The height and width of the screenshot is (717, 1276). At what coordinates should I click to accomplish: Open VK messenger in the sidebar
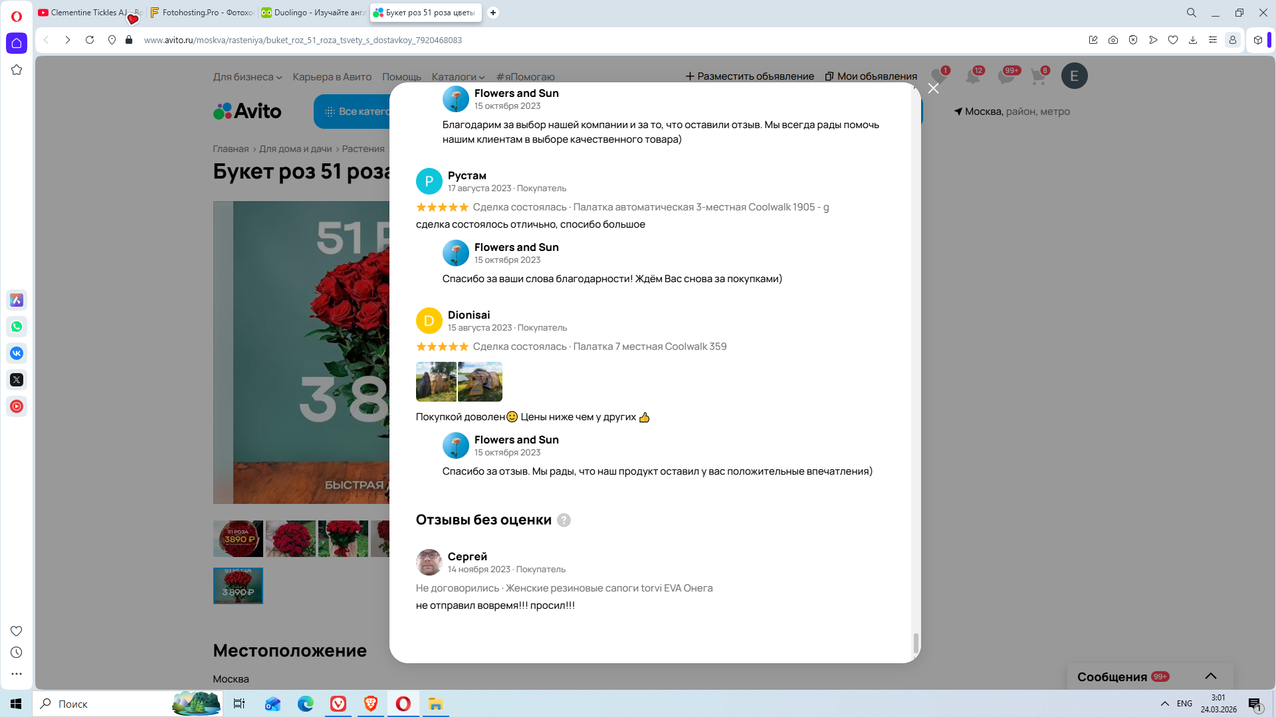tap(17, 353)
